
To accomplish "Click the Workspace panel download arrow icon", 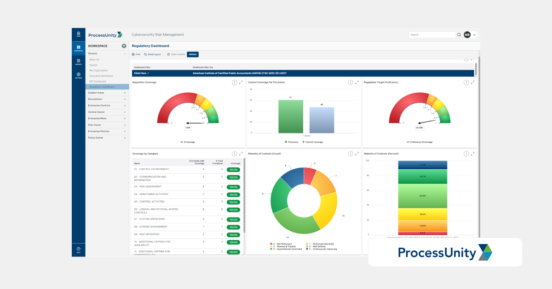I will click(x=124, y=46).
